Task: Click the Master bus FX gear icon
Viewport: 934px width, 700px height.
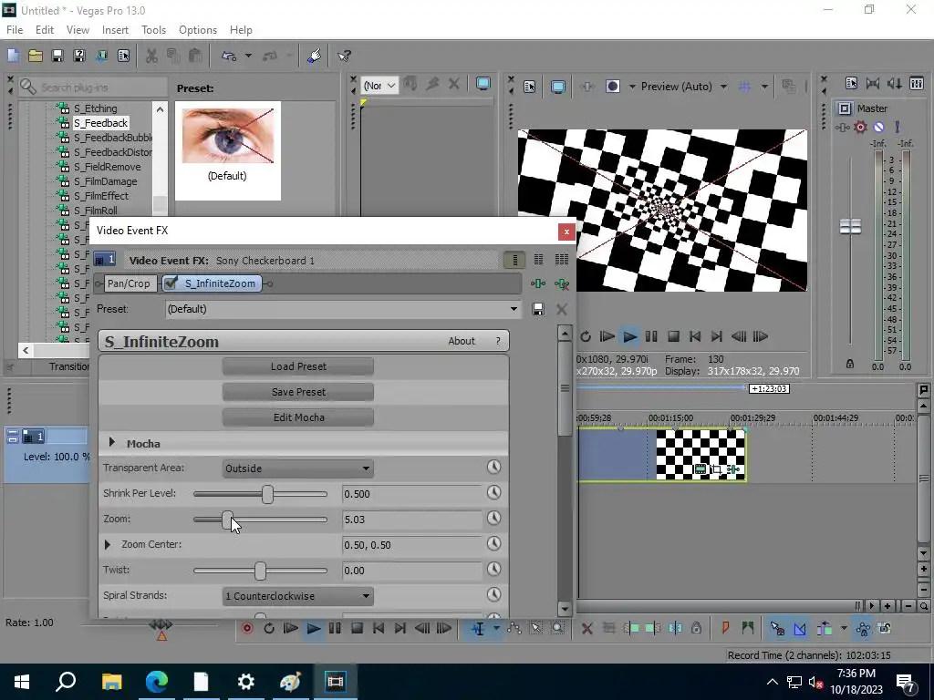Action: click(860, 127)
